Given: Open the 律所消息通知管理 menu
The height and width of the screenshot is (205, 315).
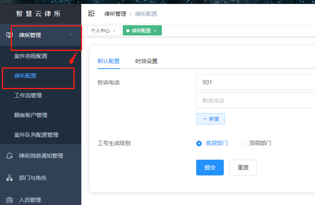Looking at the screenshot, I should pyautogui.click(x=41, y=156).
